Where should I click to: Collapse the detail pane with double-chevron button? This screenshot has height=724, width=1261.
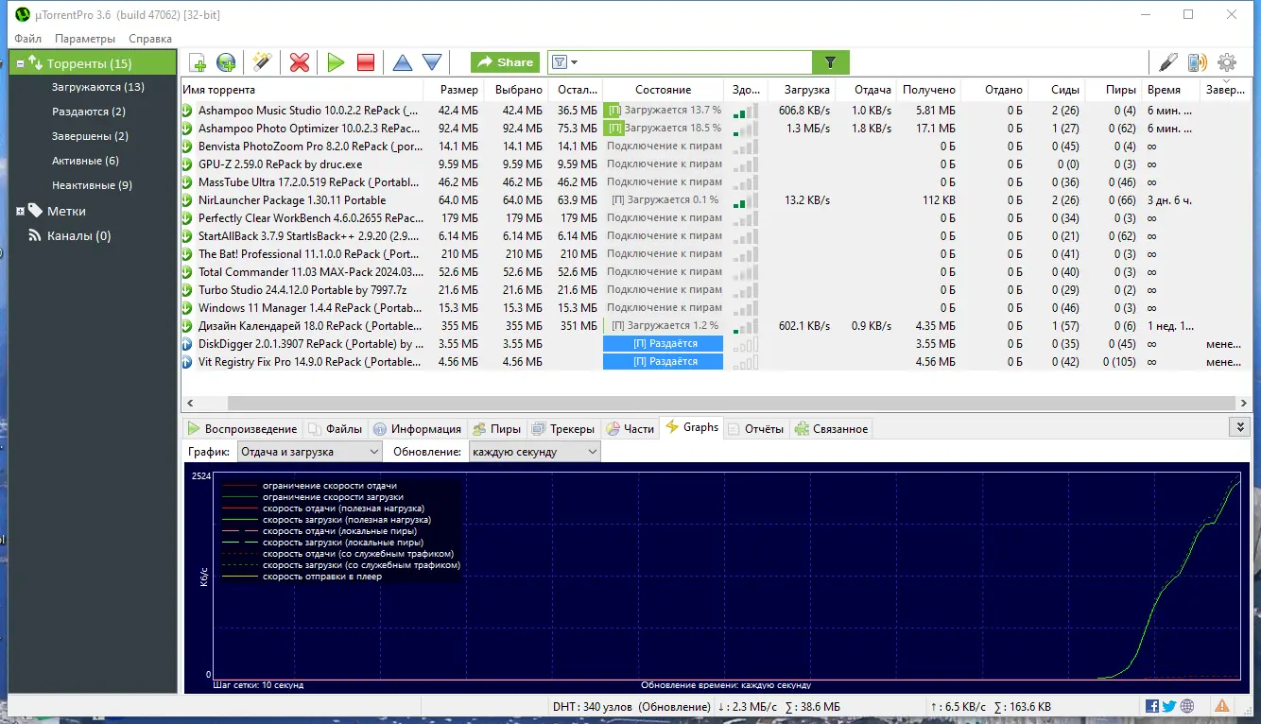point(1240,427)
